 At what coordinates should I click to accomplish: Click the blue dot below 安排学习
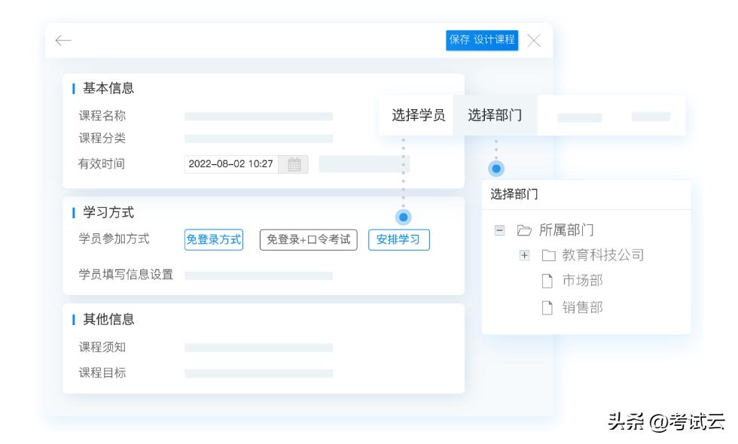pos(404,217)
